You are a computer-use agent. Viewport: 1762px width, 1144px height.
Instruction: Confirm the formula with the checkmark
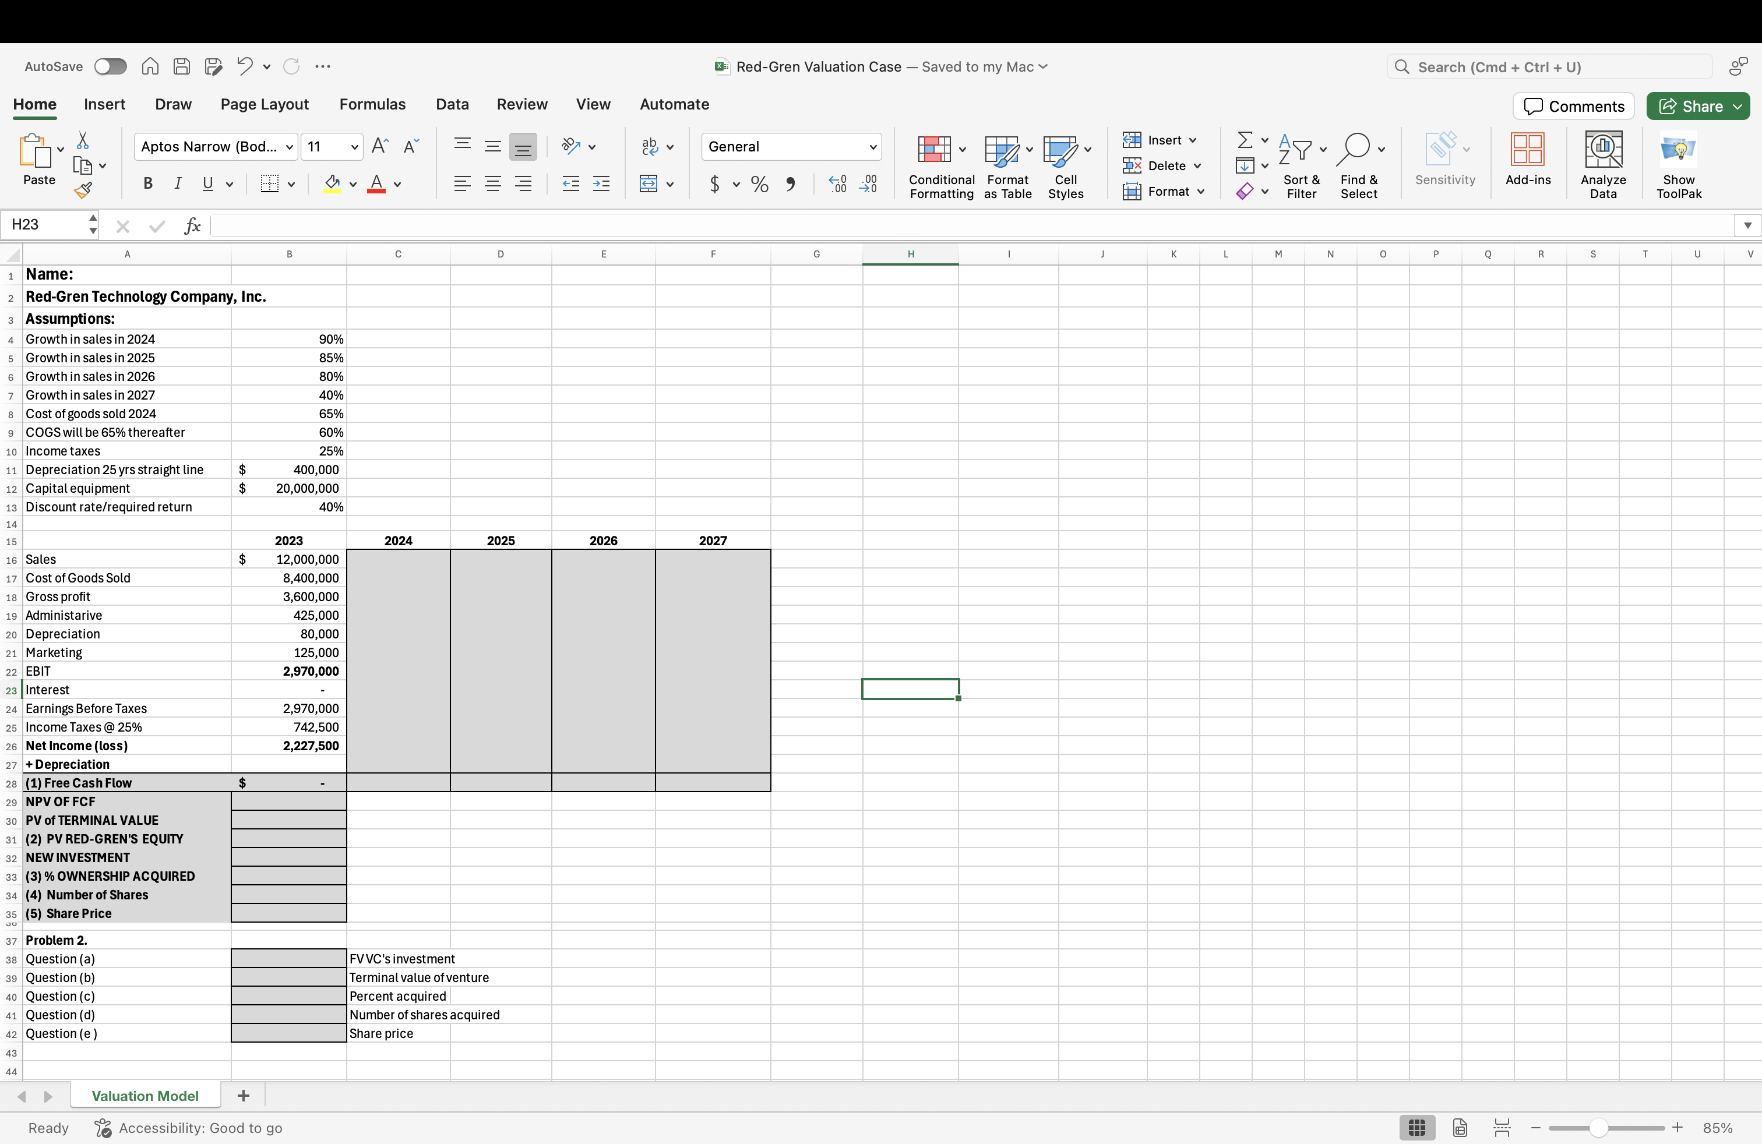point(156,225)
